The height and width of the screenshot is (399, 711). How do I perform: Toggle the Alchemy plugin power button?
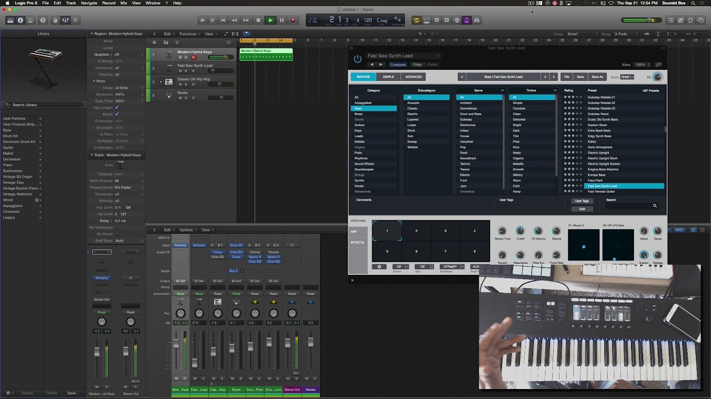(x=358, y=59)
